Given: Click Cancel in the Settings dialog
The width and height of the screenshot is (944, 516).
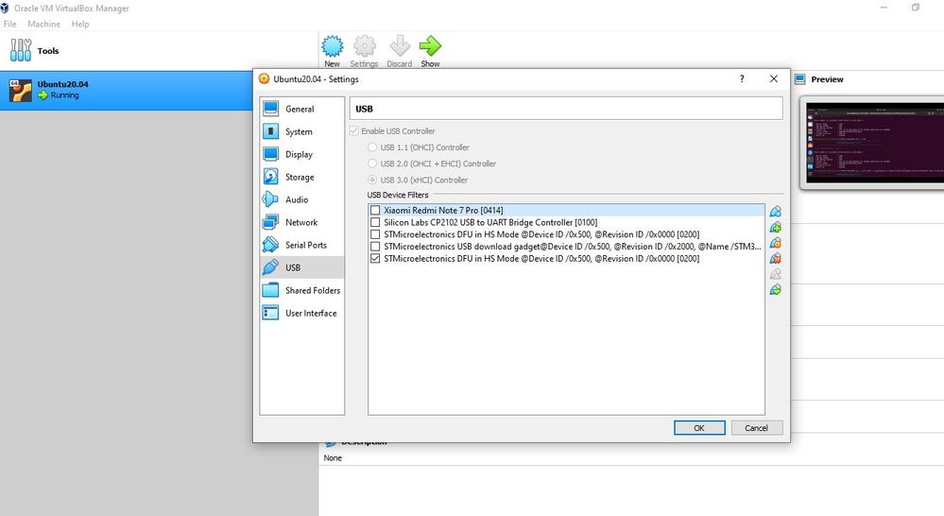Looking at the screenshot, I should 757,427.
